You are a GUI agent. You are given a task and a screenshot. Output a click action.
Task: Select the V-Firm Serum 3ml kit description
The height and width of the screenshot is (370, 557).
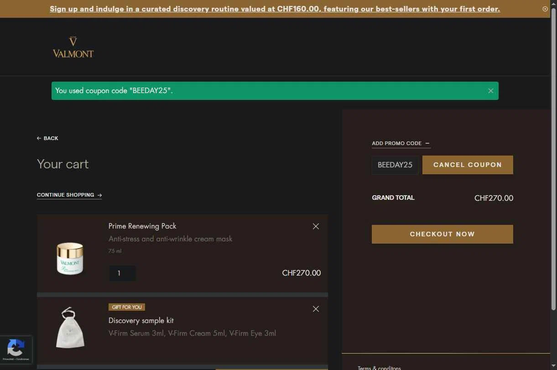coord(192,333)
